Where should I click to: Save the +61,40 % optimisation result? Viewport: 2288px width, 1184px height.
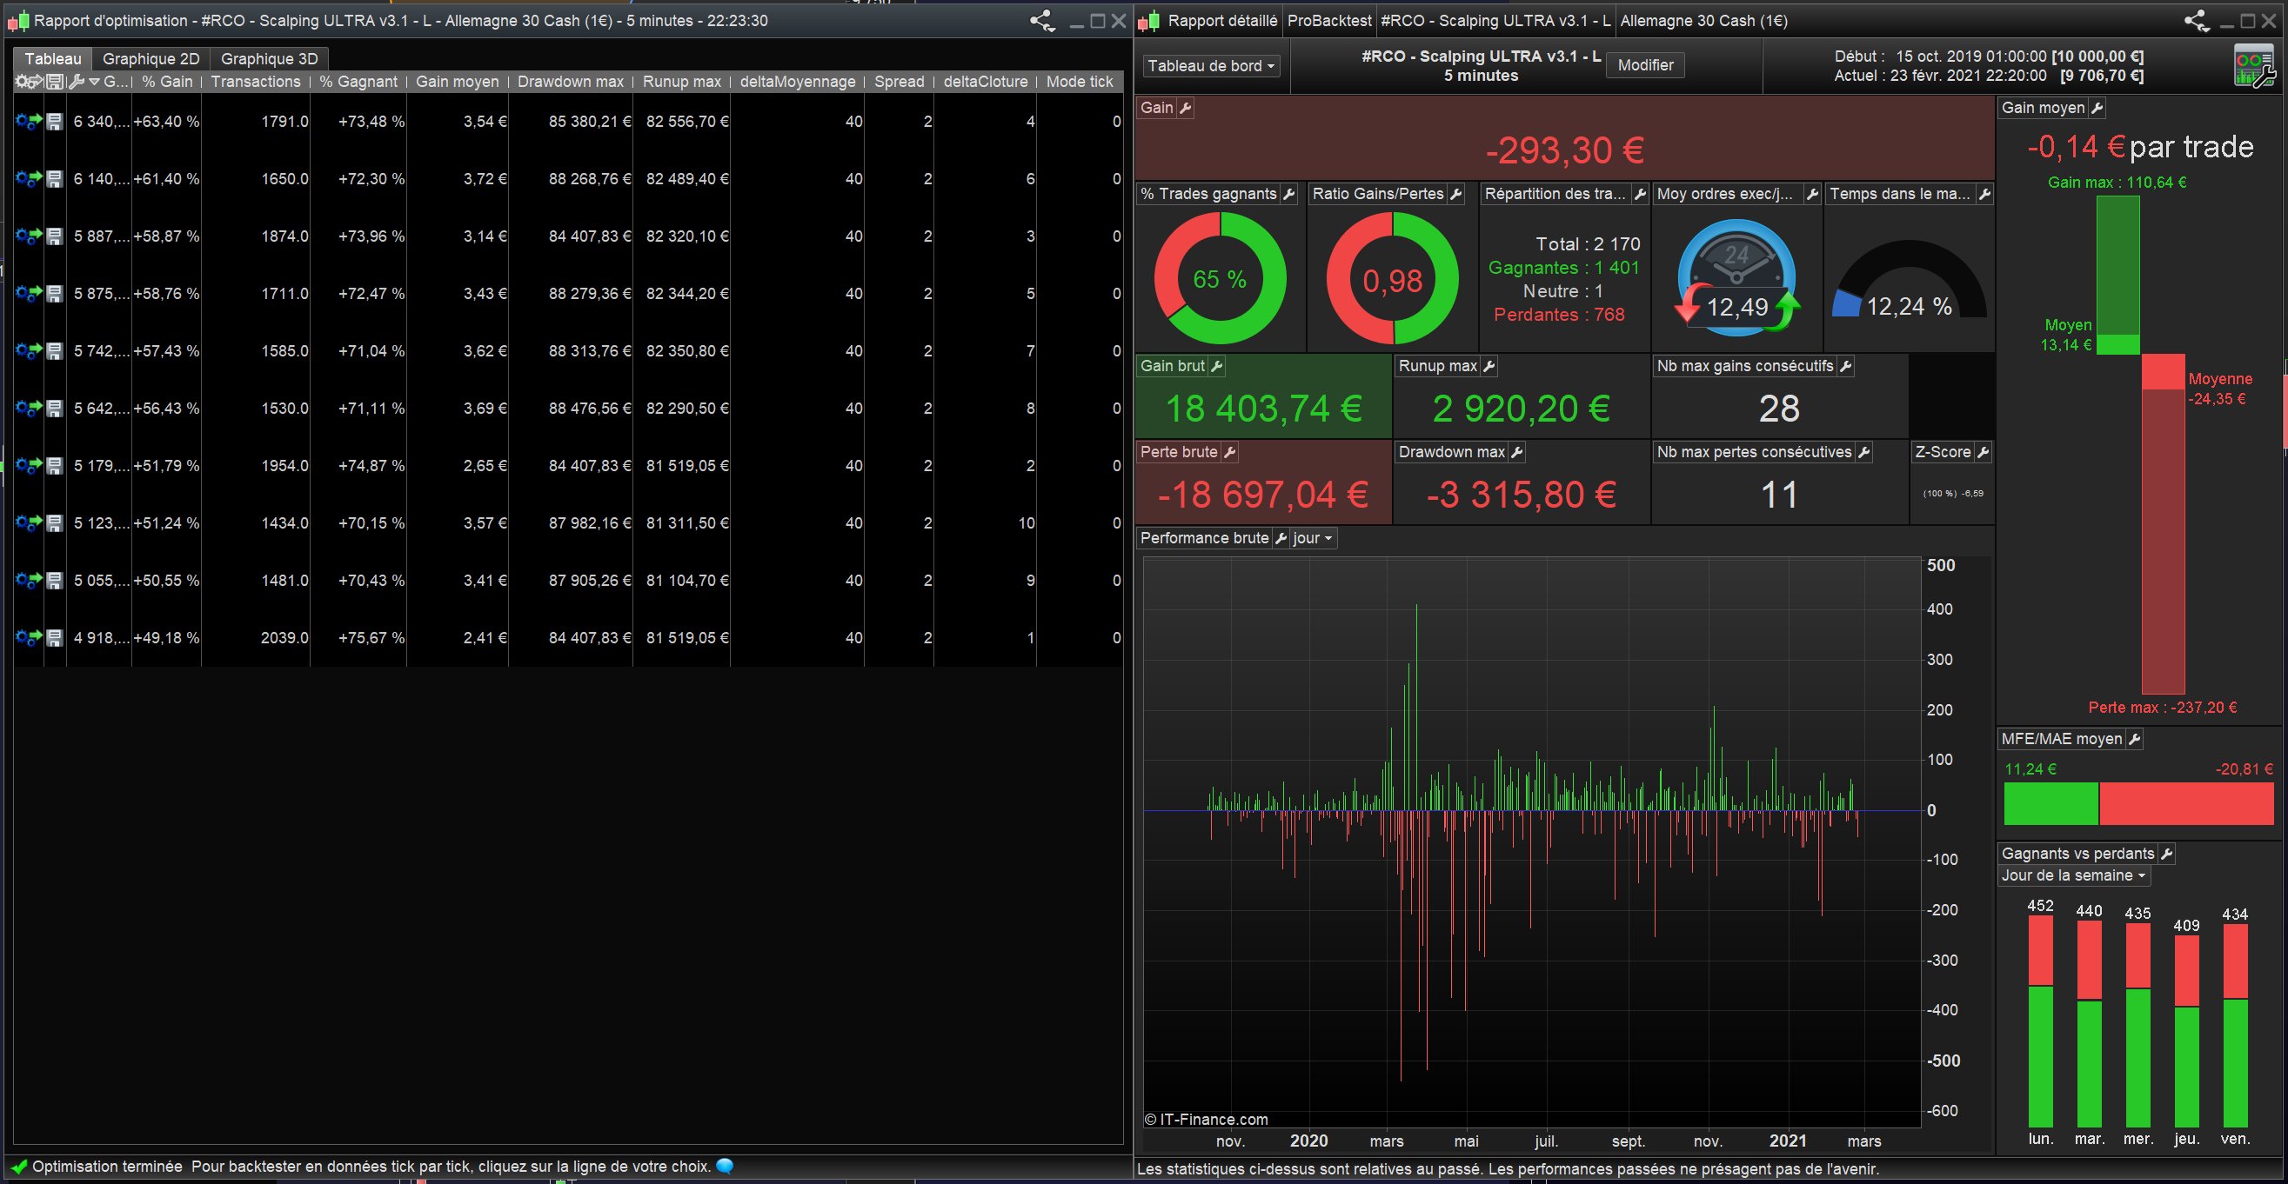54,179
